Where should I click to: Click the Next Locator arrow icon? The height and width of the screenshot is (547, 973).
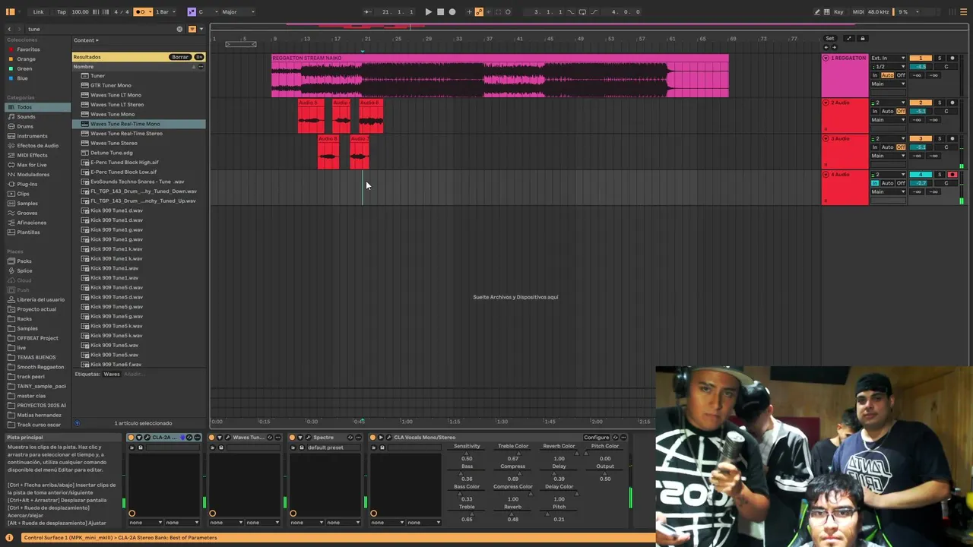pos(834,47)
